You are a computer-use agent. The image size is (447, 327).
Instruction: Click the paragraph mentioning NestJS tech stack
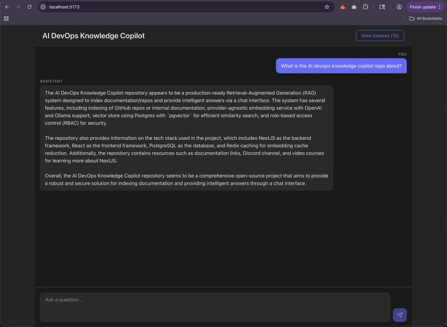[x=185, y=149]
